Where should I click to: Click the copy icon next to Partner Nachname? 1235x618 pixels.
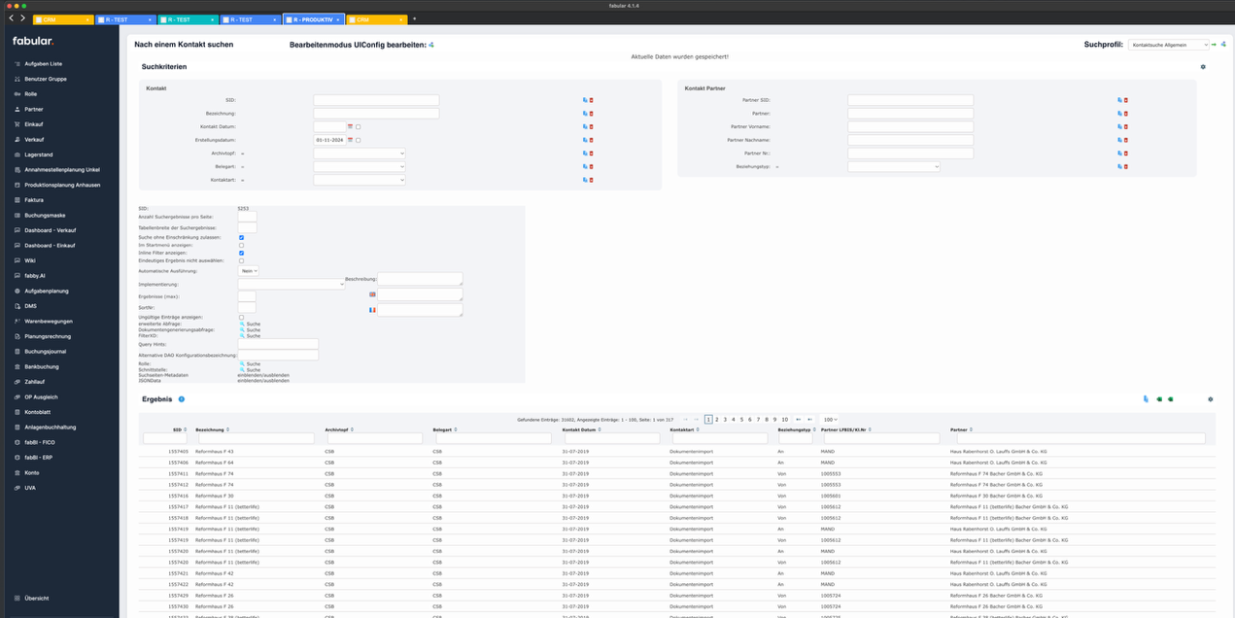1119,140
